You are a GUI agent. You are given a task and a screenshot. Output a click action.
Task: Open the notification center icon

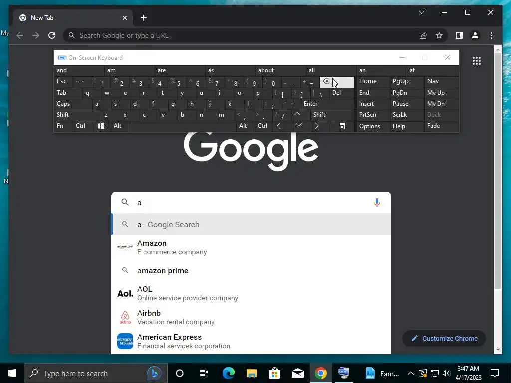(495, 373)
